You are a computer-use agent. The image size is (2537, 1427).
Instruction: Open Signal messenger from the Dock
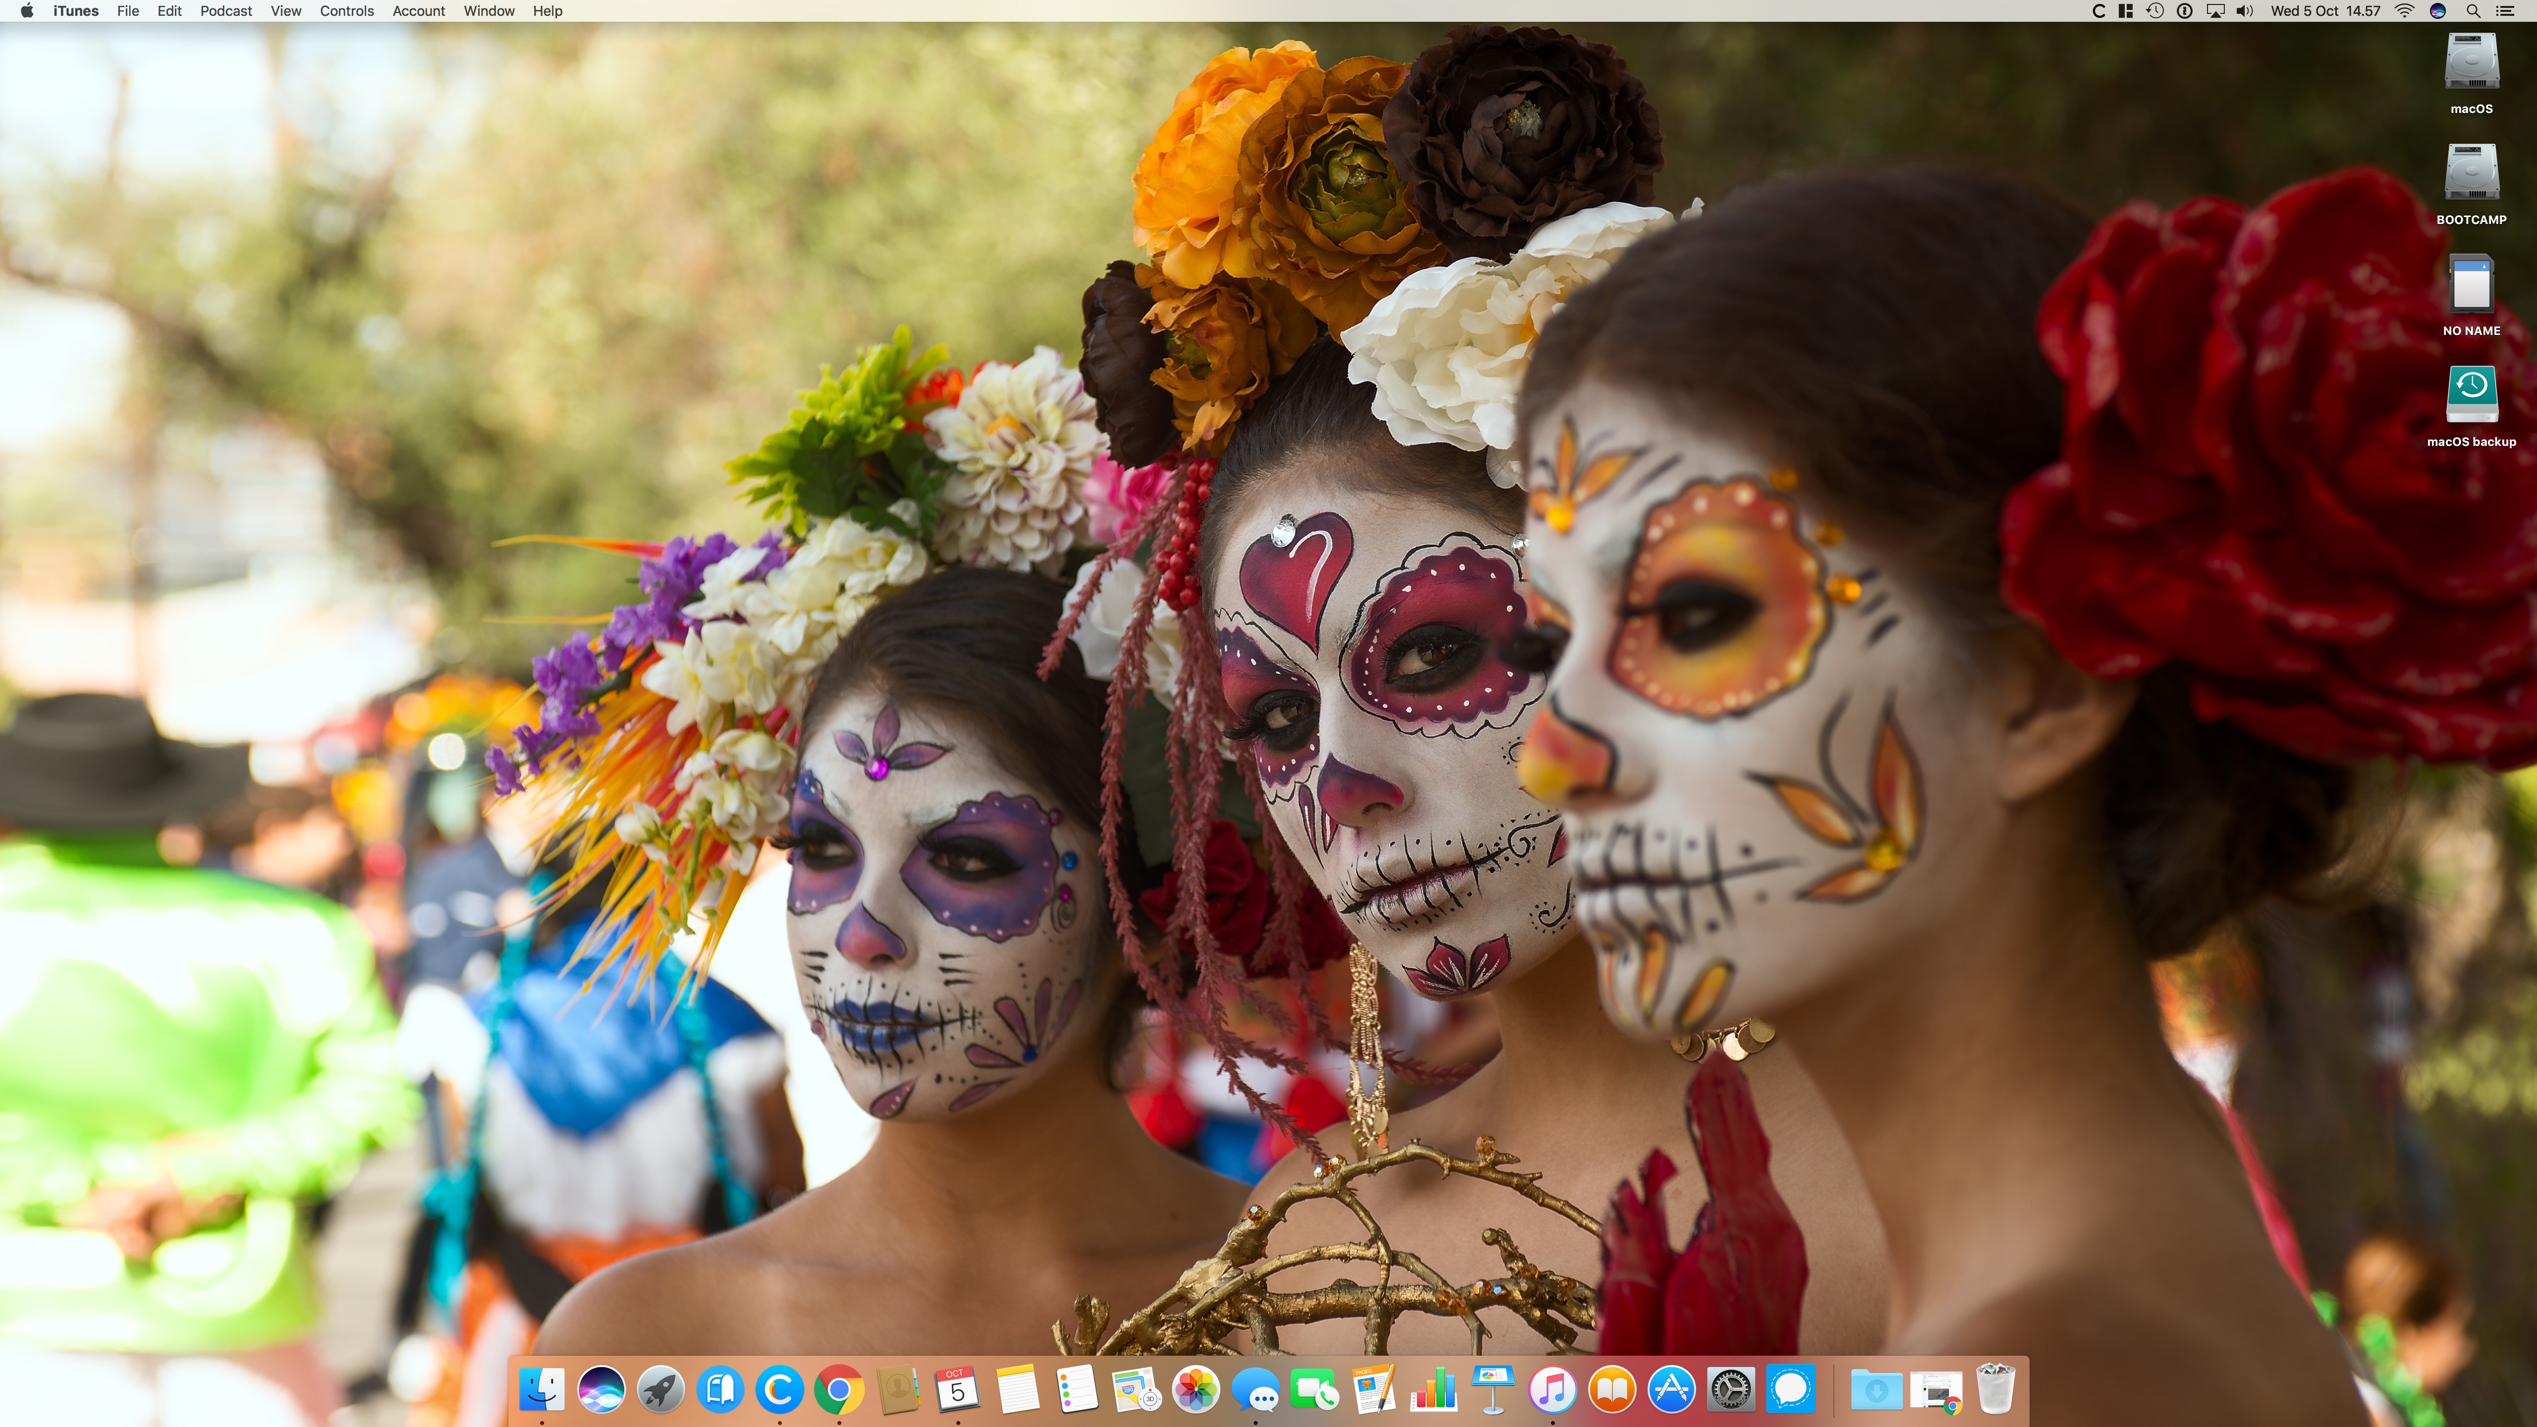pos(1790,1389)
